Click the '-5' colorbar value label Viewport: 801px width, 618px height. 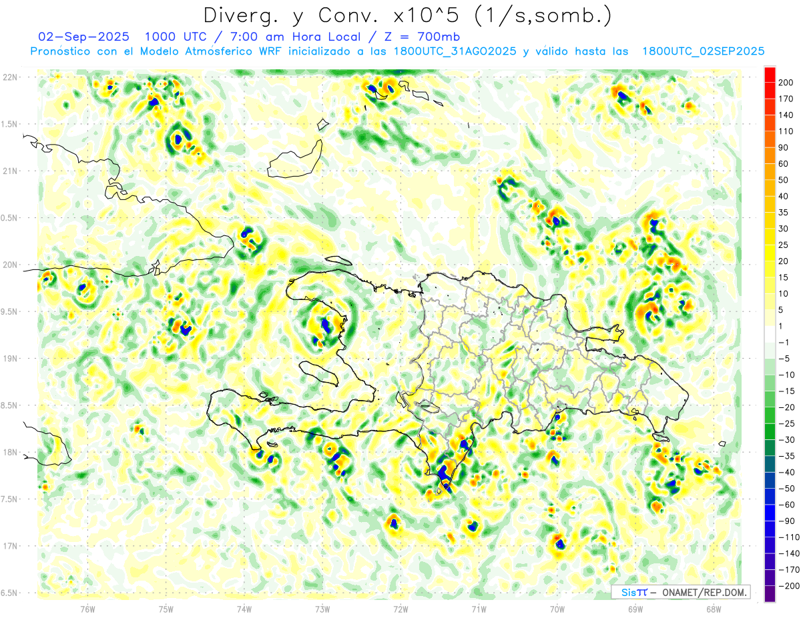785,359
